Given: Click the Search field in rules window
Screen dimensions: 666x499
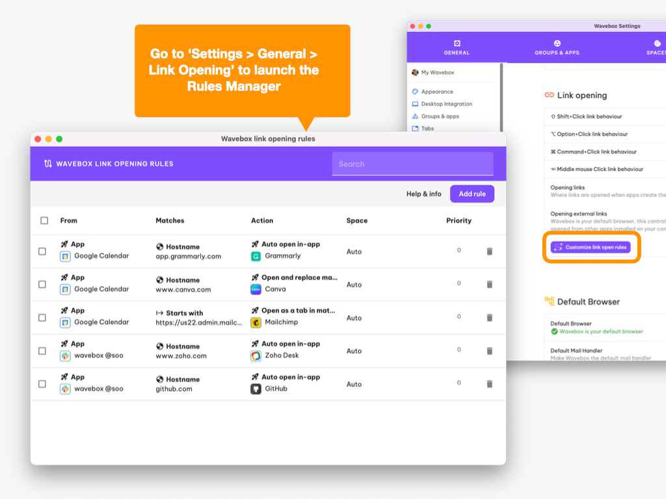Looking at the screenshot, I should pos(412,164).
